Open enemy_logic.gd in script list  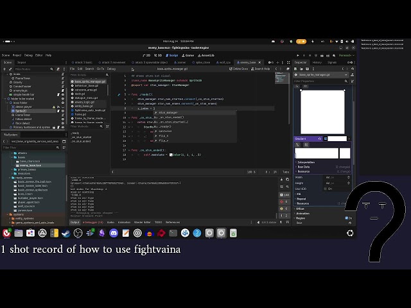(84, 102)
